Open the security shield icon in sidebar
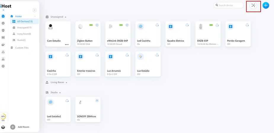The image size is (274, 133). coord(3,30)
